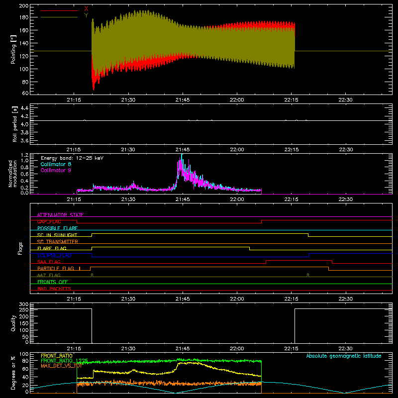Select the SC_TRANSMITTER flag label
Image resolution: width=398 pixels, height=398 pixels.
point(58,242)
